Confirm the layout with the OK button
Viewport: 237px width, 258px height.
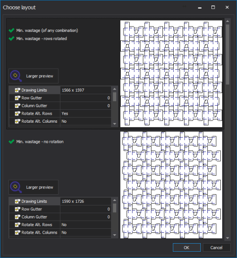coord(187,248)
